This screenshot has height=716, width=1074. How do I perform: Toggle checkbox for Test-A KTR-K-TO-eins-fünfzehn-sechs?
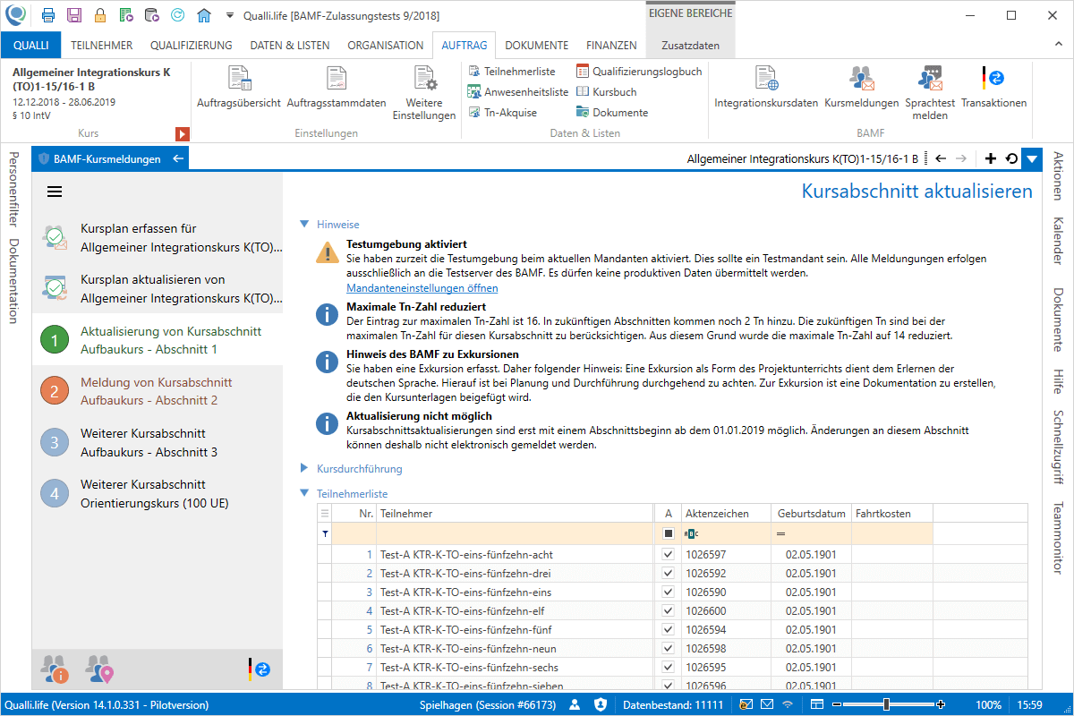point(668,668)
